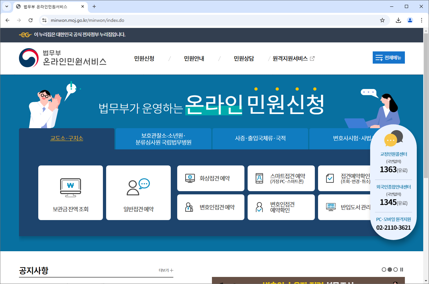Click inside the browser address bar
Screen dimensions: 429x284
click(x=129, y=20)
